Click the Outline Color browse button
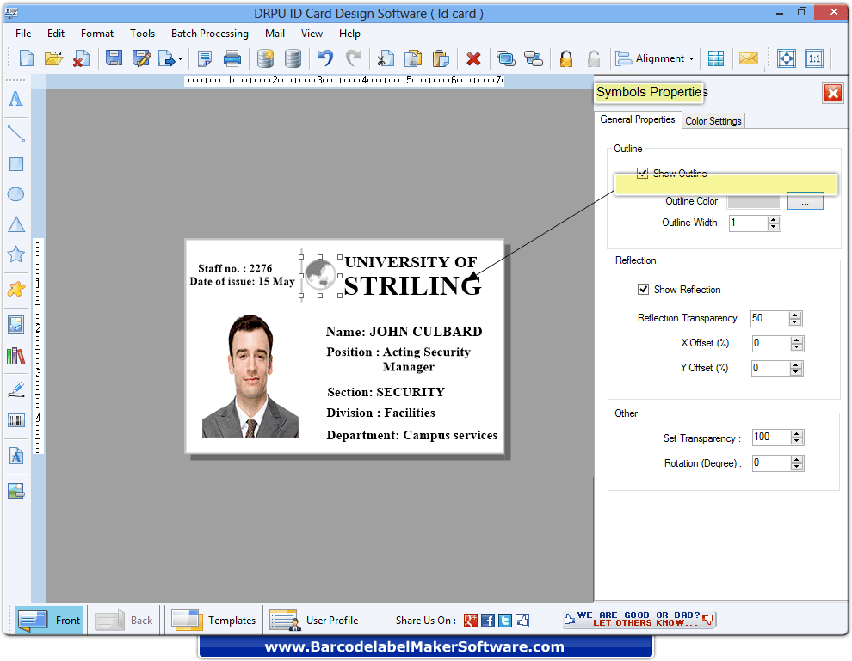This screenshot has width=852, height=661. (x=806, y=202)
